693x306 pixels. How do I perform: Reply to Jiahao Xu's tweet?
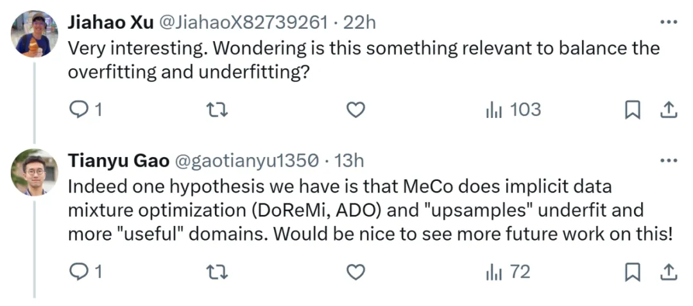[78, 110]
